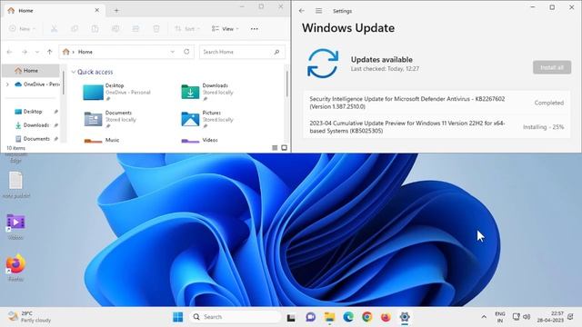Open the Videos folder in Quick access
The width and height of the screenshot is (582, 327).
(199, 140)
